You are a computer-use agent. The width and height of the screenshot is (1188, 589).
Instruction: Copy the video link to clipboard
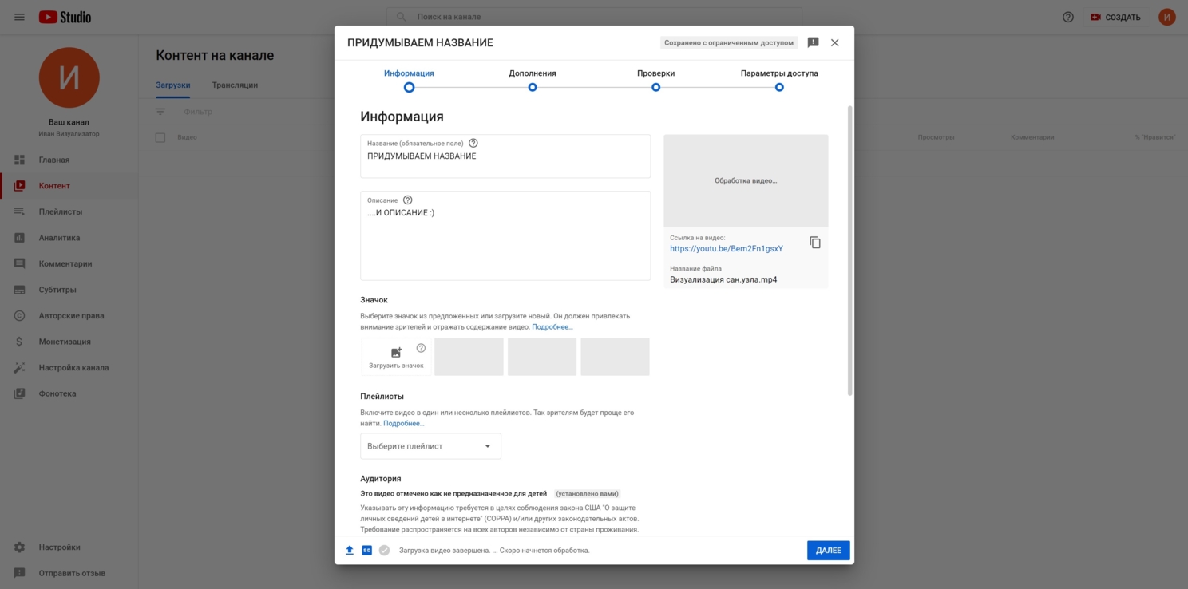point(815,243)
